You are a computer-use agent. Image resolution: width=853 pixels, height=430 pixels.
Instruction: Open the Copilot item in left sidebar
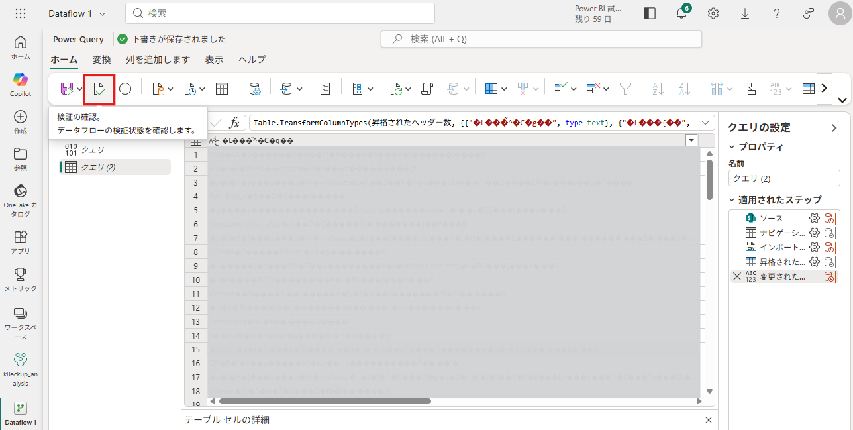[x=21, y=84]
